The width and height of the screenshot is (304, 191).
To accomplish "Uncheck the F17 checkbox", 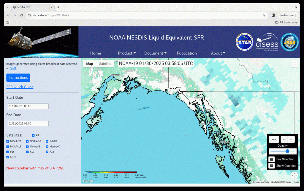I will 27,152.
